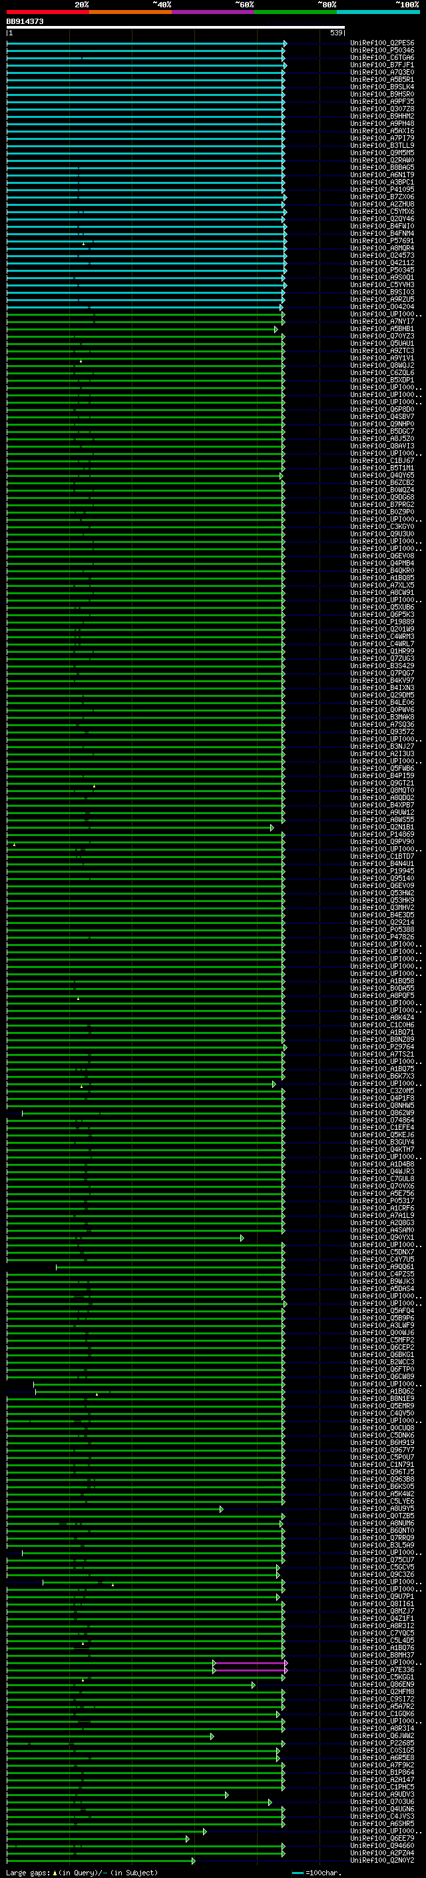This screenshot has width=426, height=1878.
Task: Choose hit UniRef100_Q6P8D0
Action: [x=382, y=409]
